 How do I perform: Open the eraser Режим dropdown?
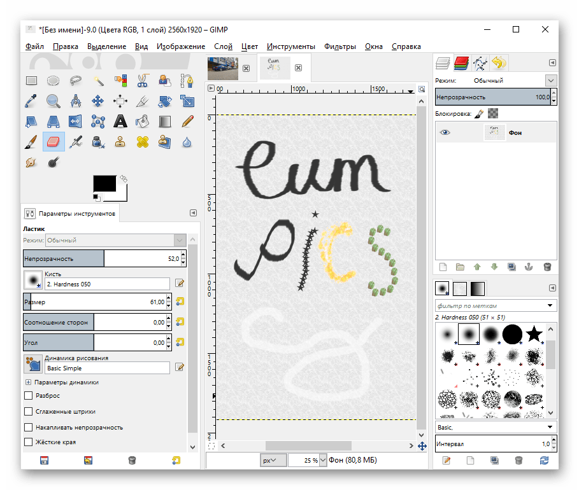click(115, 240)
